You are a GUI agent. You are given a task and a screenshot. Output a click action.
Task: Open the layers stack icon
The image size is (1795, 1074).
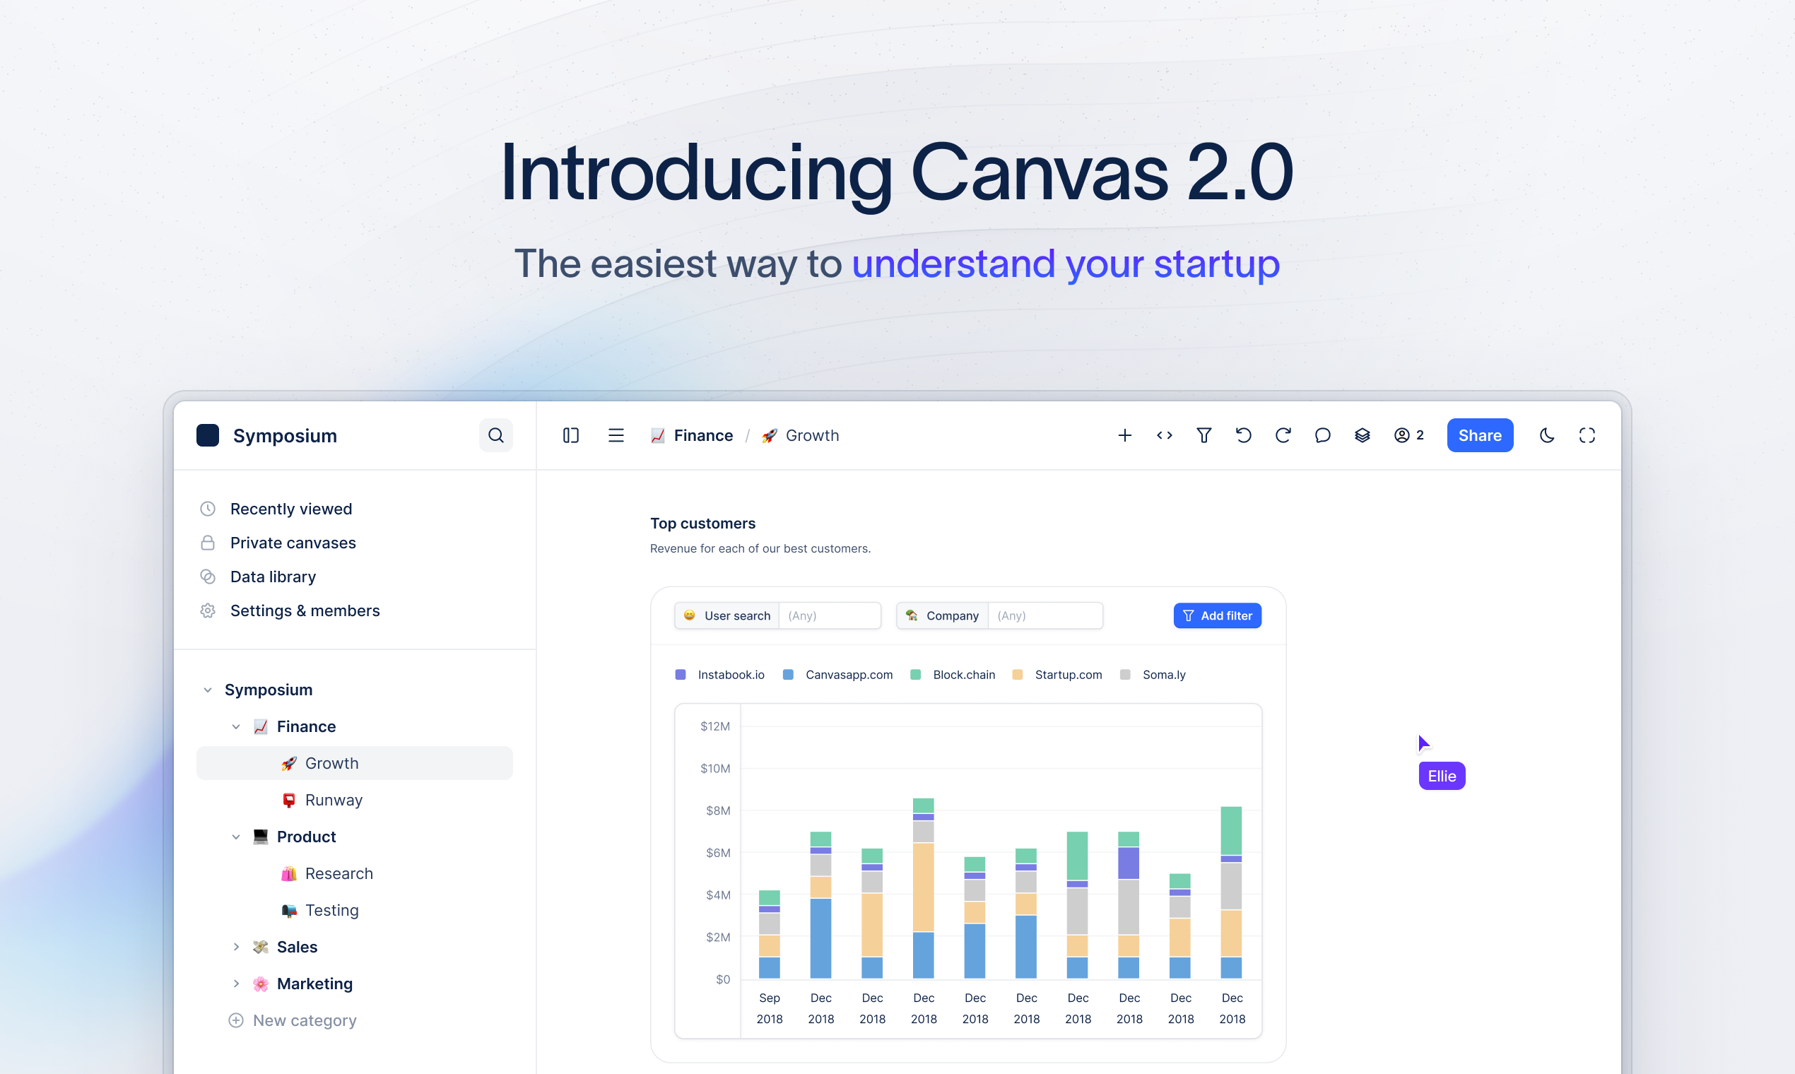pos(1363,435)
